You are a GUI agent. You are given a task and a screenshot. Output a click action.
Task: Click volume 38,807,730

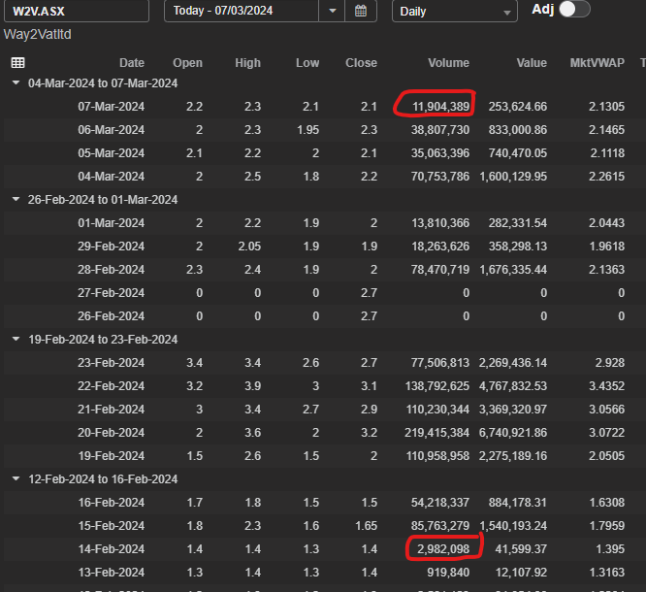pos(440,130)
